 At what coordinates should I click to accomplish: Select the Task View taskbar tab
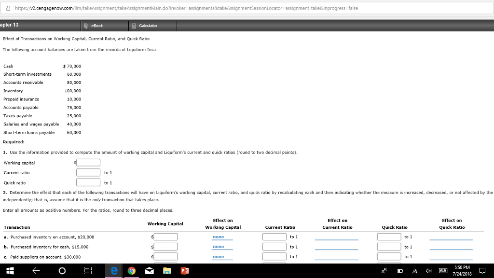(87, 270)
